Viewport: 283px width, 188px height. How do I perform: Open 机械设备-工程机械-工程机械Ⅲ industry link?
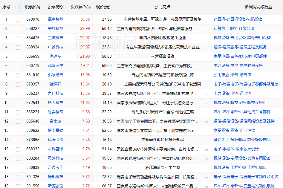coord(240,168)
